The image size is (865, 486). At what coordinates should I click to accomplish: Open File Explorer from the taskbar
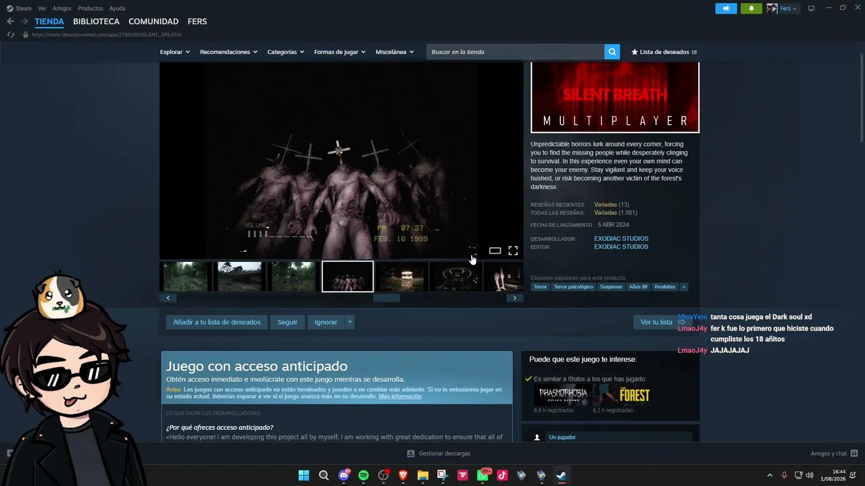pyautogui.click(x=423, y=475)
